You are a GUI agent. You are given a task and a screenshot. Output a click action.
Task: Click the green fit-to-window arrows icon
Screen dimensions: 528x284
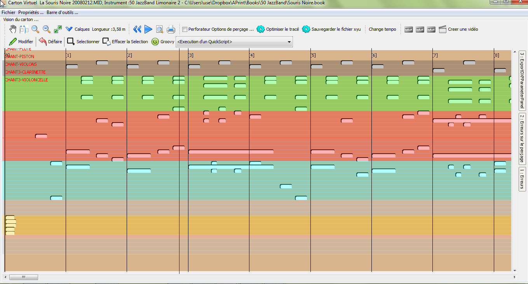pyautogui.click(x=58, y=29)
